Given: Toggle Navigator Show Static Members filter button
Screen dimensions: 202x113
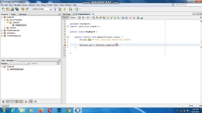Looking at the screenshot, I should coord(12,102).
